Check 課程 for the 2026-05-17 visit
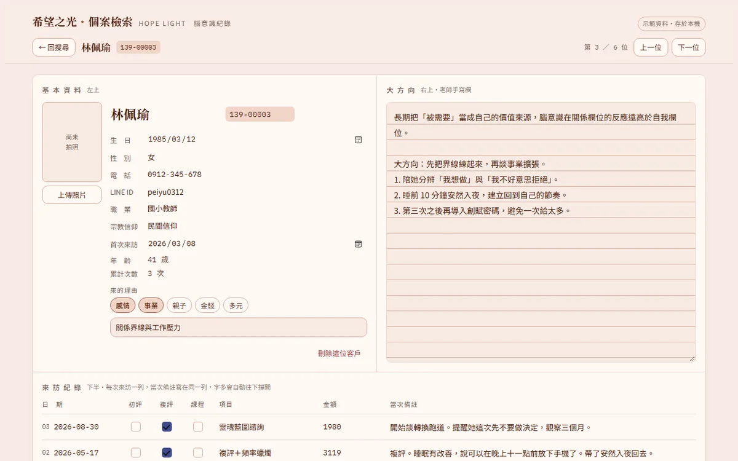This screenshot has width=738, height=461. [198, 452]
